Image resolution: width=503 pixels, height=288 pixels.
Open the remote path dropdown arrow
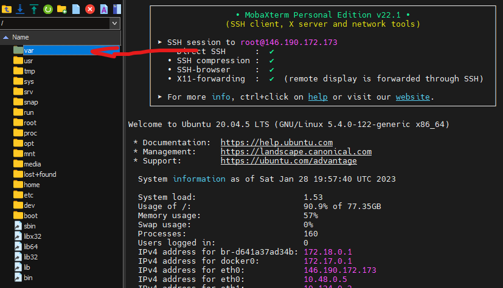(114, 23)
